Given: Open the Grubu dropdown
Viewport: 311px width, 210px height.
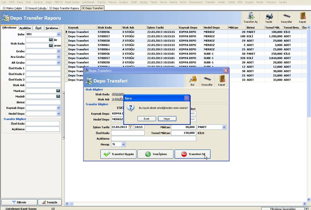Looking at the screenshot, I should [x=58, y=51].
